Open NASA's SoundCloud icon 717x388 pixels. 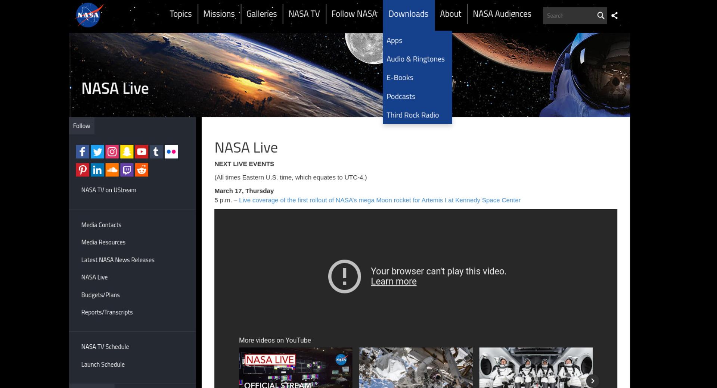pos(112,170)
